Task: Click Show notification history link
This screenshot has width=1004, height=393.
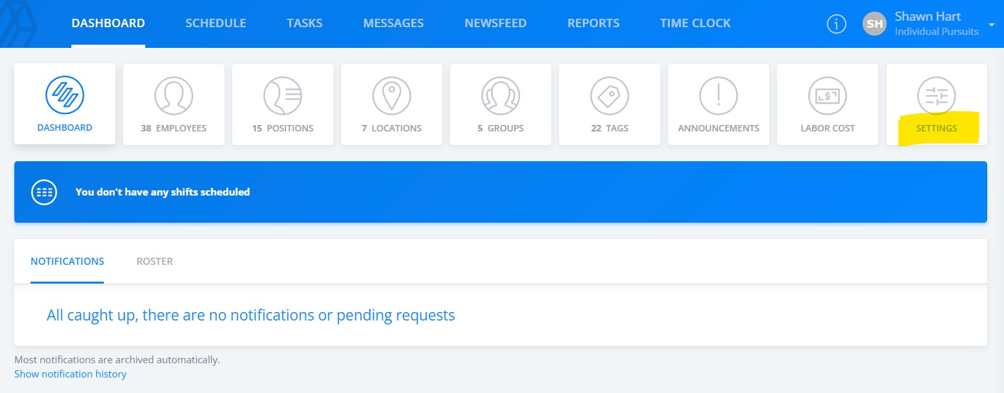Action: [x=70, y=374]
